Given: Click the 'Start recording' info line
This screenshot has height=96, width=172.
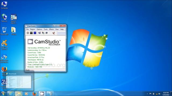Looking at the screenshot, I should pyautogui.click(x=39, y=48).
